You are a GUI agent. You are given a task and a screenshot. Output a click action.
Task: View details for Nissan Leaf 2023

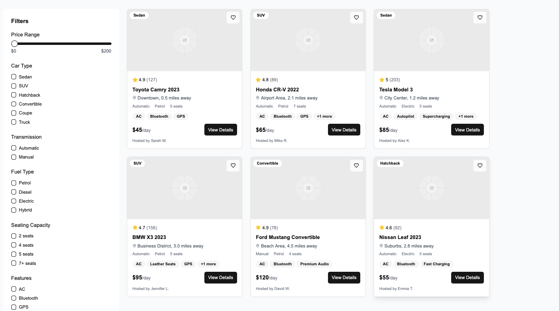click(x=467, y=277)
